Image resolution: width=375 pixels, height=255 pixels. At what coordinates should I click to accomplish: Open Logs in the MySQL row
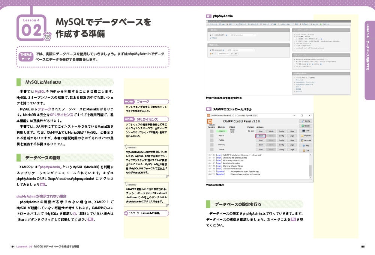tap(292, 136)
